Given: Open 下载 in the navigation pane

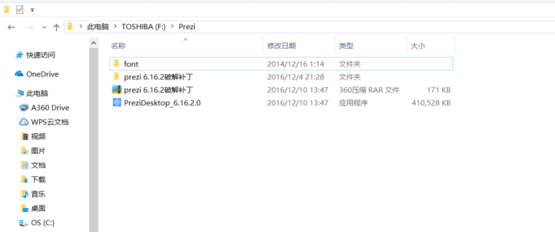Looking at the screenshot, I should point(38,180).
